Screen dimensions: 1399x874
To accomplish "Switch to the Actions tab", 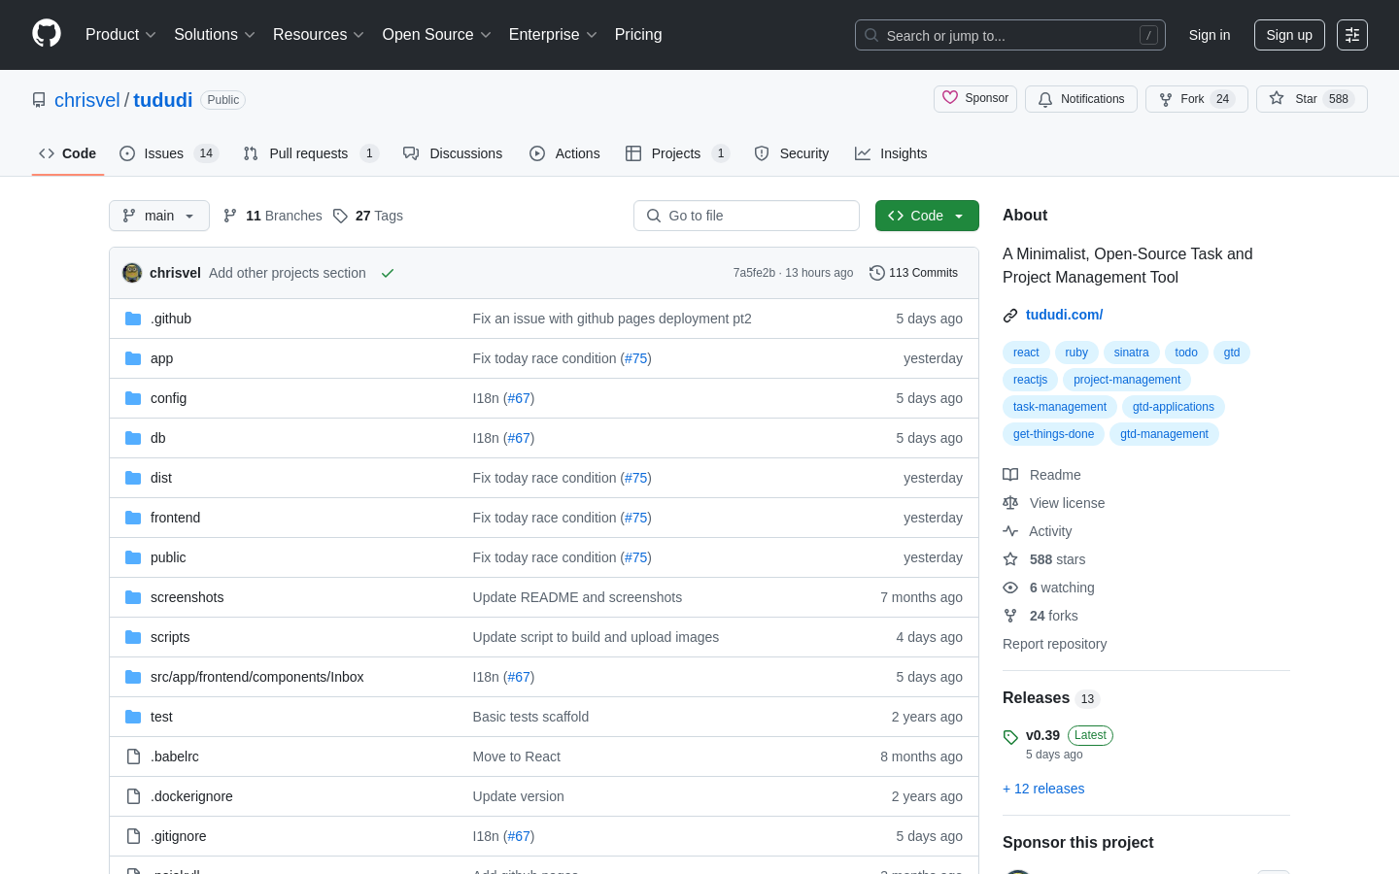I will pyautogui.click(x=564, y=153).
